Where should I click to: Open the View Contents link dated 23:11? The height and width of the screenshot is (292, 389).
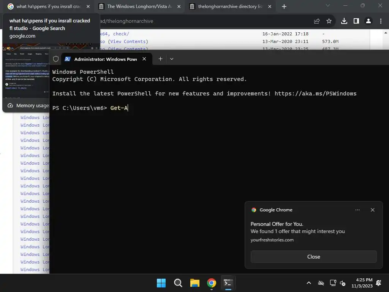coord(128,41)
